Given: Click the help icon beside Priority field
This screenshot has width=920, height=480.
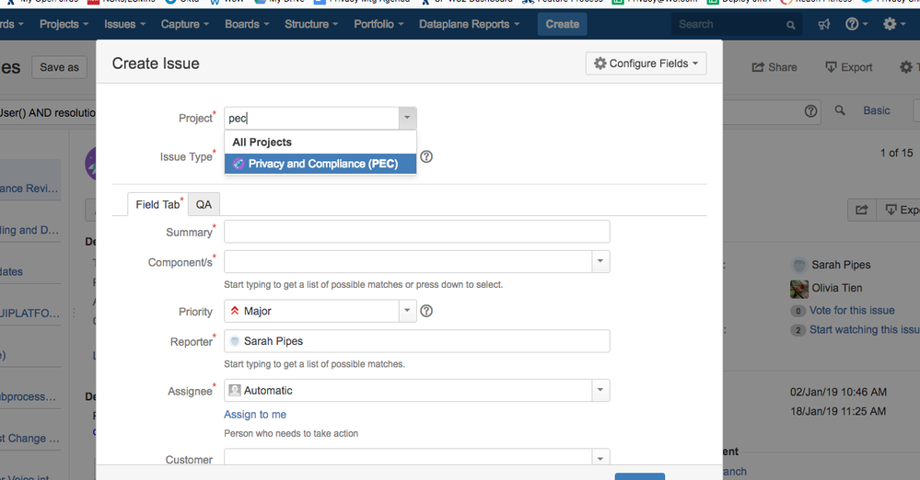Looking at the screenshot, I should pyautogui.click(x=426, y=311).
